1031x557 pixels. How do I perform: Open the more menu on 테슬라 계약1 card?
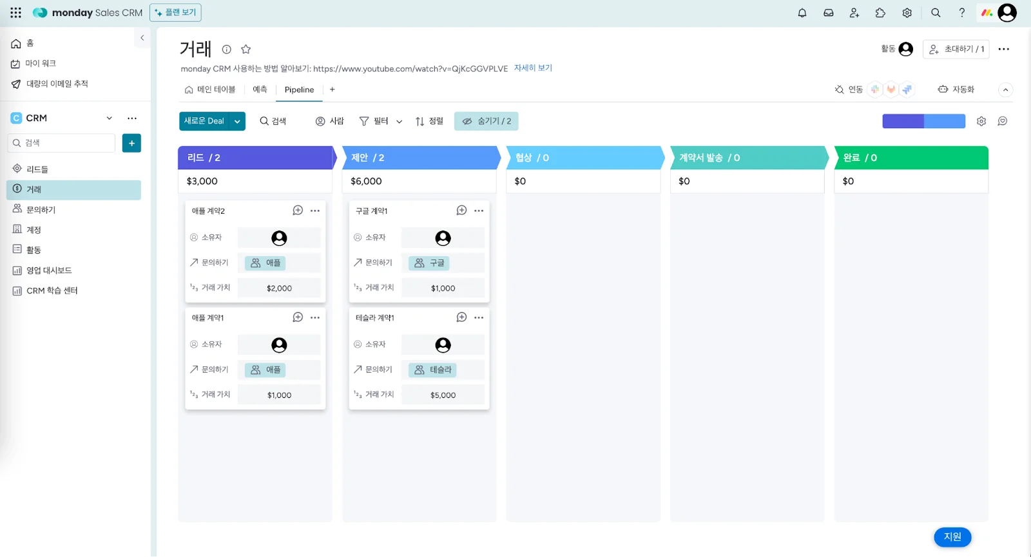click(479, 317)
